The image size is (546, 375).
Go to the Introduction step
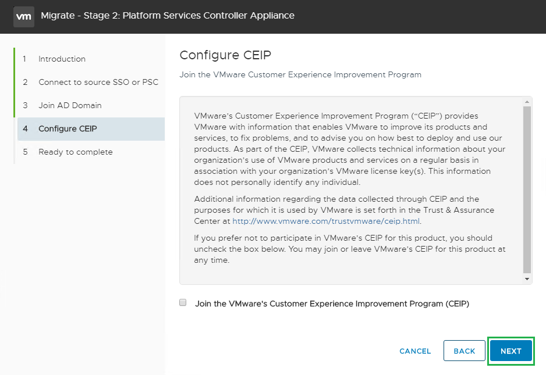pos(62,59)
